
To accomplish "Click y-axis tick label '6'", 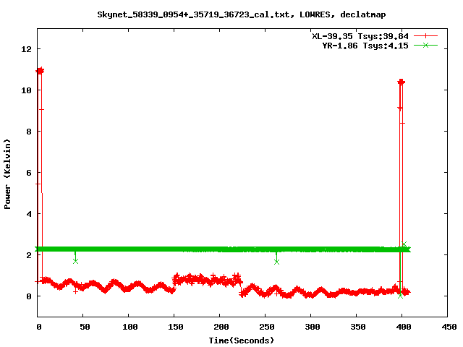I will pyautogui.click(x=29, y=173).
